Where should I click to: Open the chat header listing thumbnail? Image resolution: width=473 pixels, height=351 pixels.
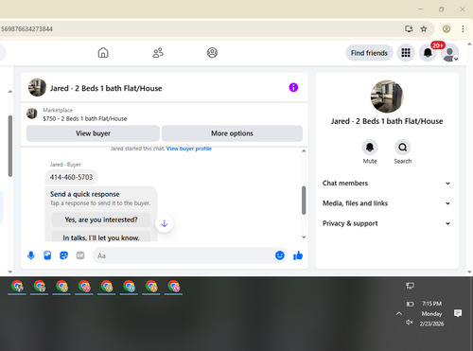37,87
